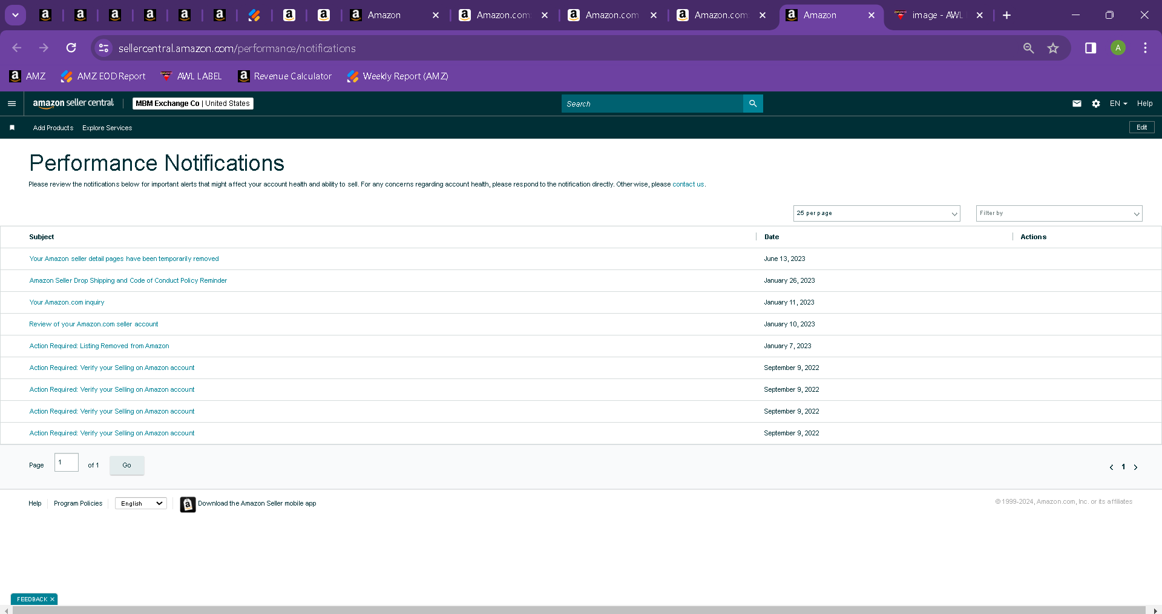Open the Chrome three-dot menu
Image resolution: width=1162 pixels, height=614 pixels.
coord(1145,48)
